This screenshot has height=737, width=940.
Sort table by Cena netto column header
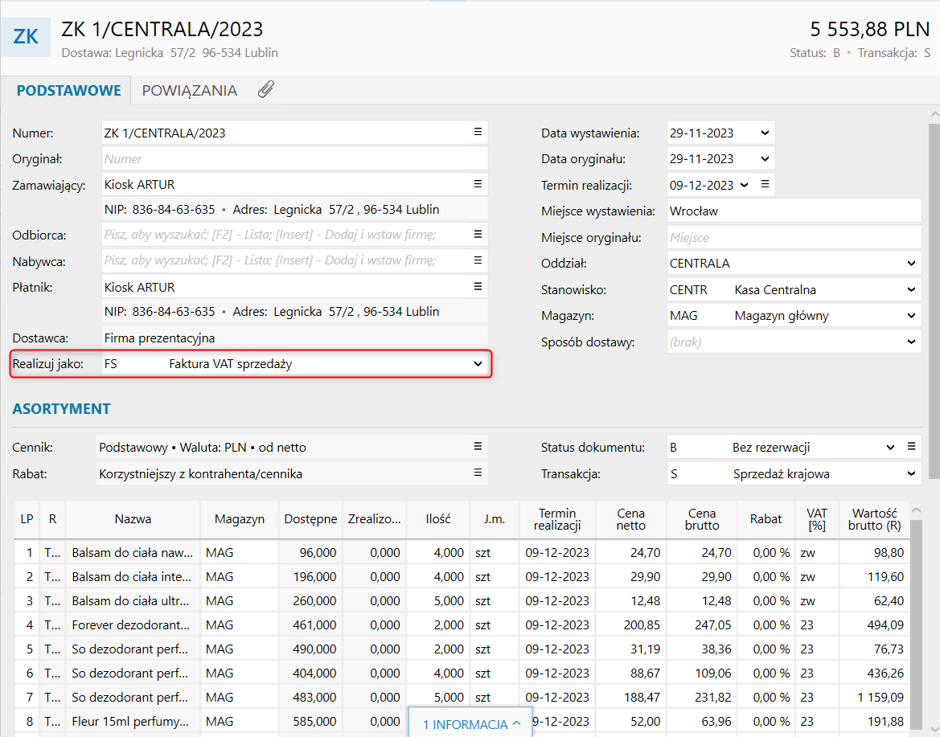pyautogui.click(x=630, y=519)
